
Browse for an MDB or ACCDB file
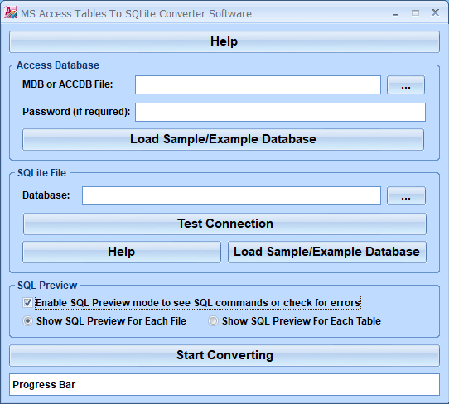[x=406, y=84]
